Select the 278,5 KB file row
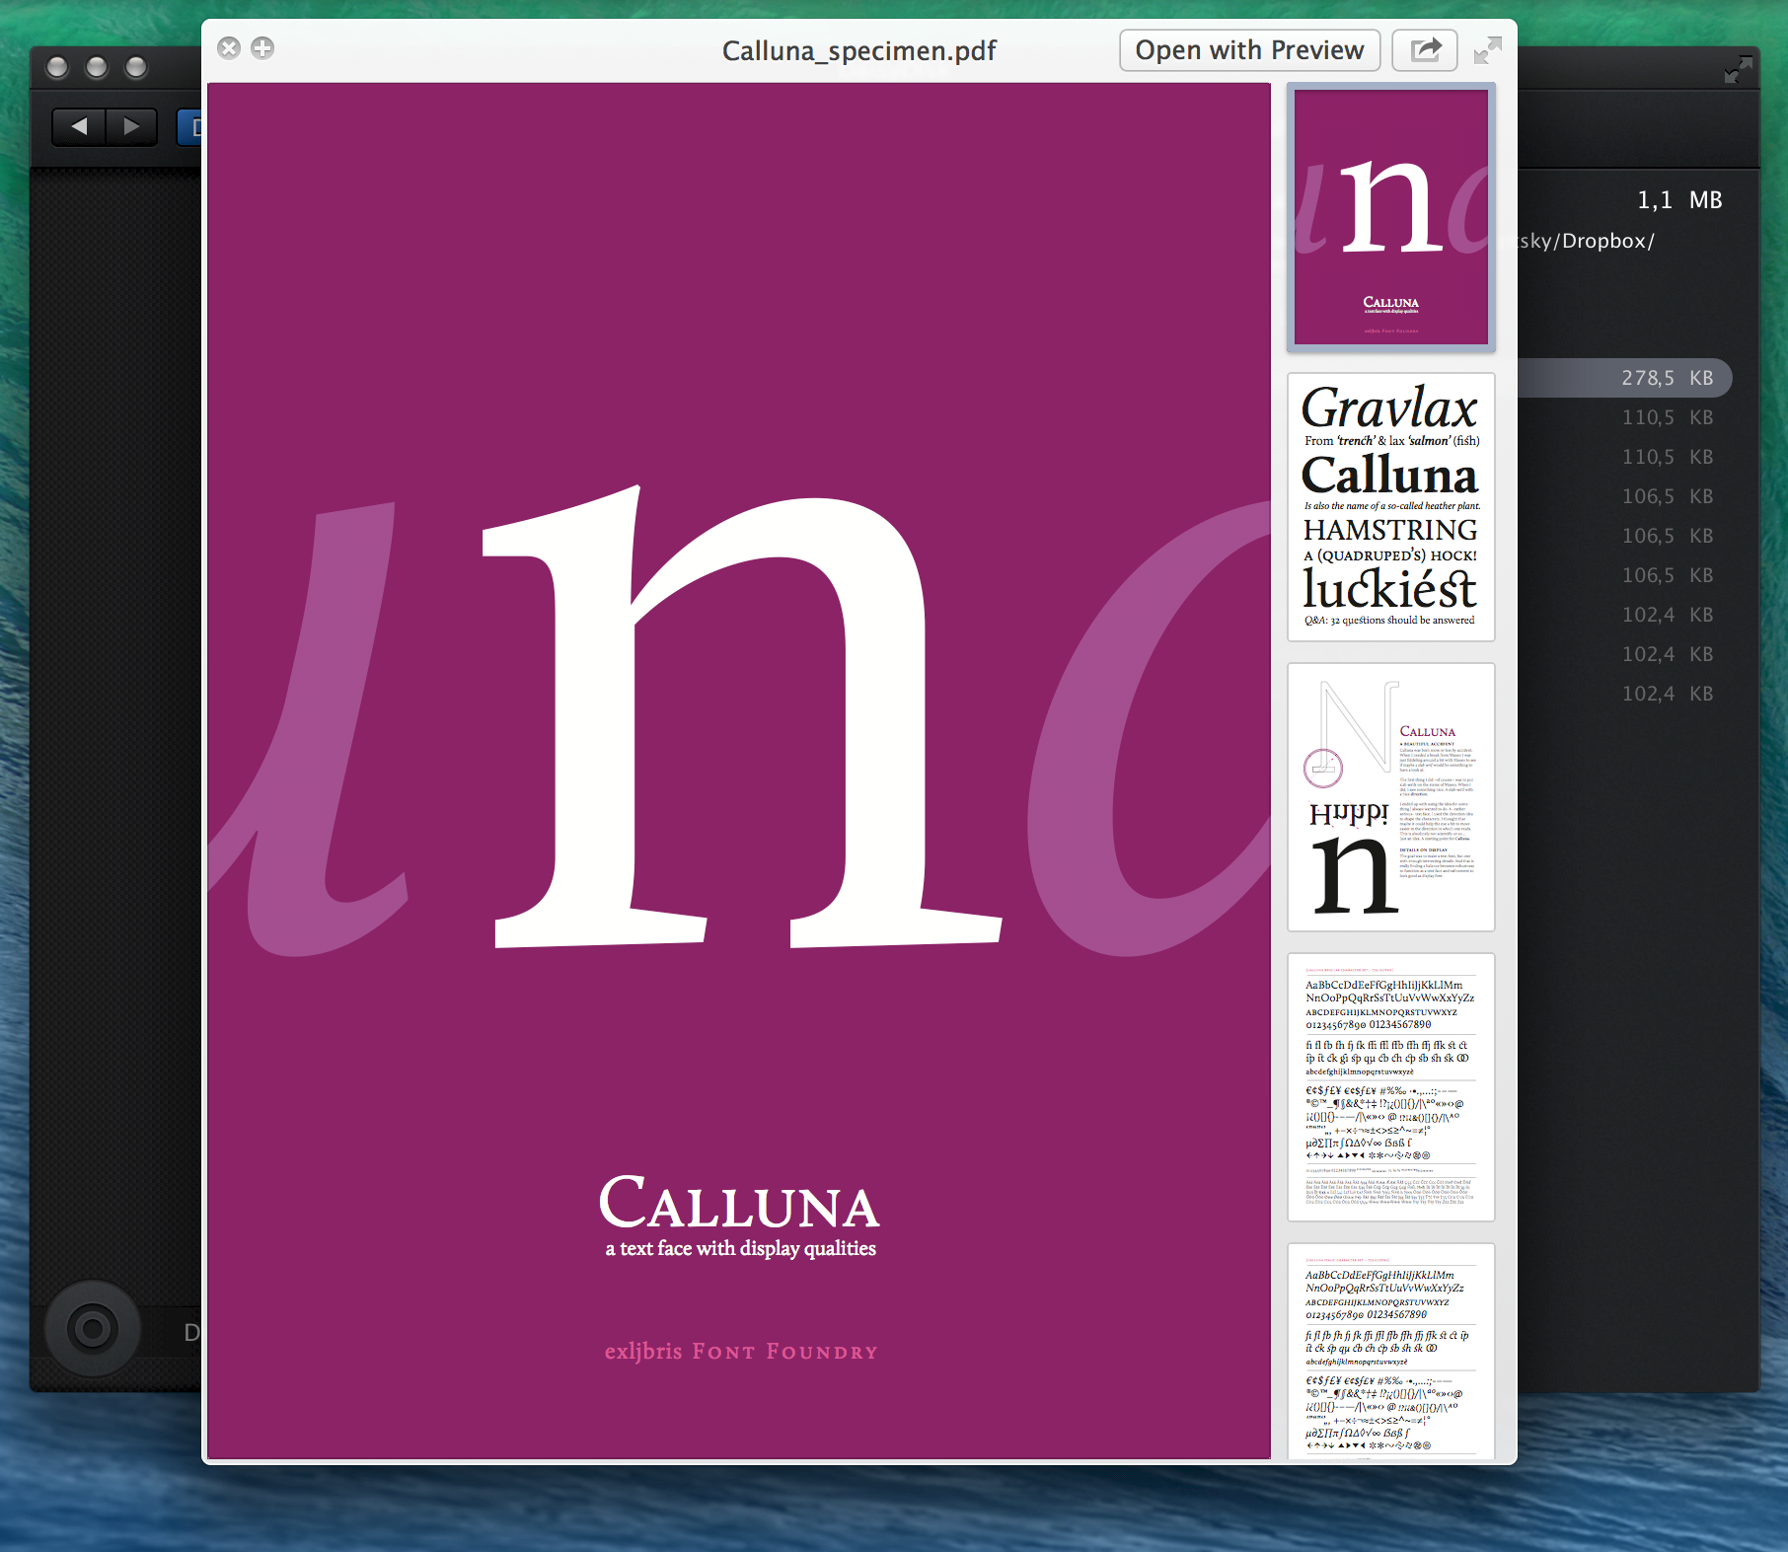The height and width of the screenshot is (1552, 1788). (1624, 378)
